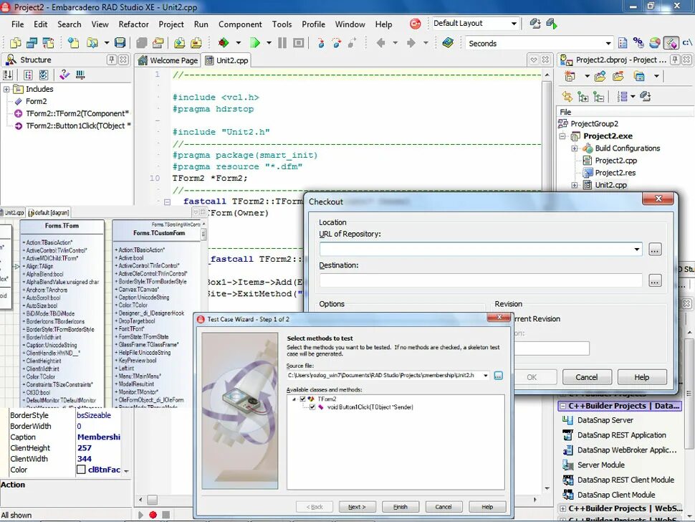Click the Forward navigation arrow icon
Screen dimensions: 695x522
tap(411, 43)
